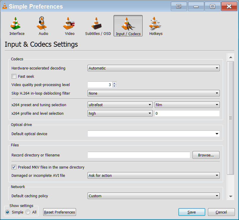Click the Record directory or filename field
239x220 pixels.
coord(139,155)
